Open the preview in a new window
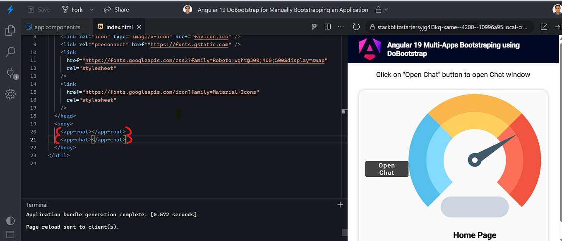 544,26
